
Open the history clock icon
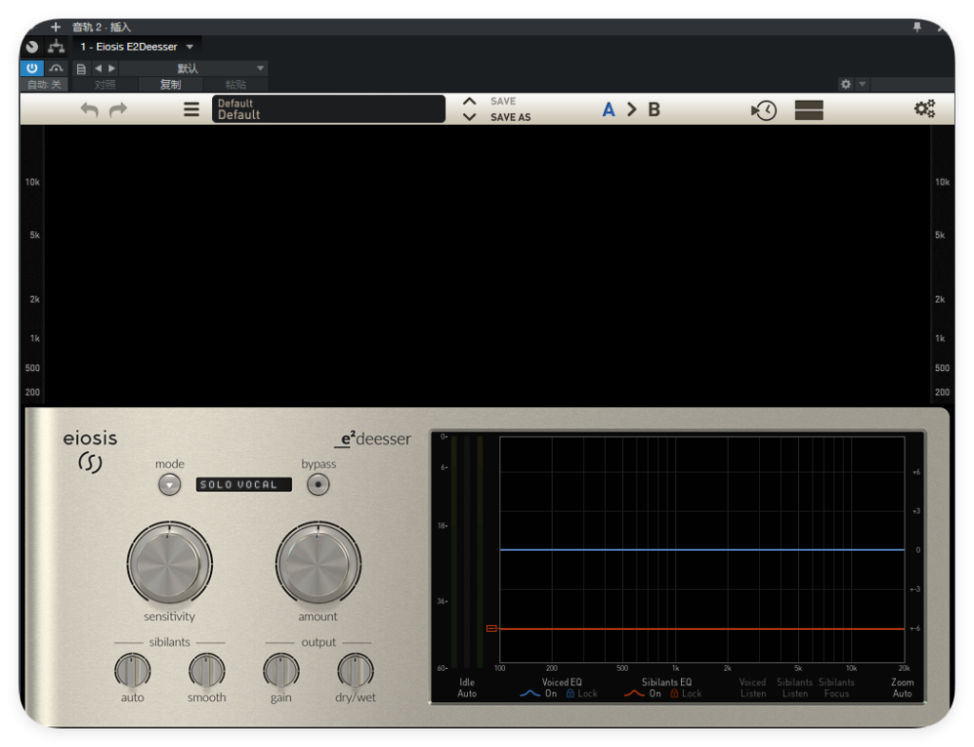[764, 110]
